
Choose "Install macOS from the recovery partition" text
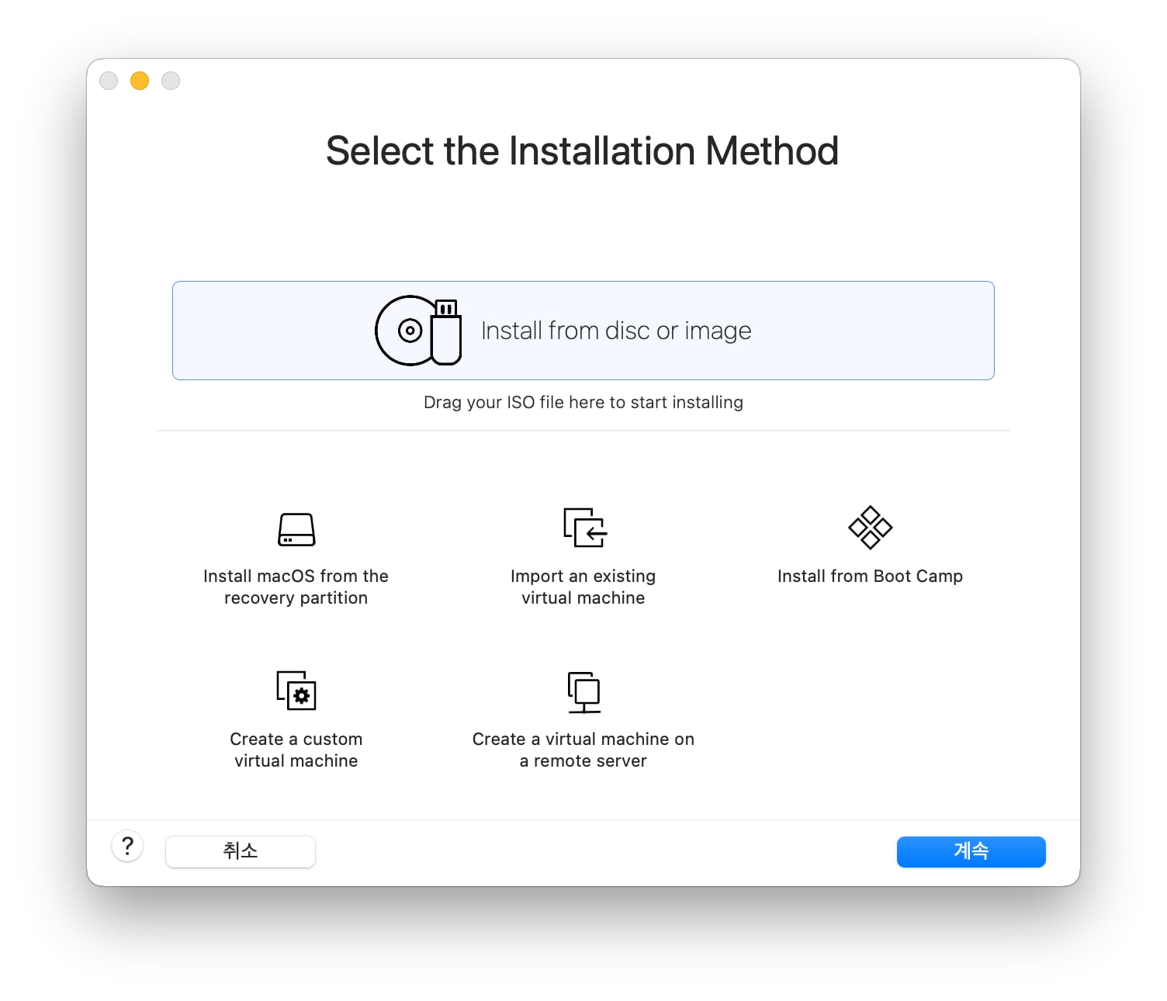296,587
